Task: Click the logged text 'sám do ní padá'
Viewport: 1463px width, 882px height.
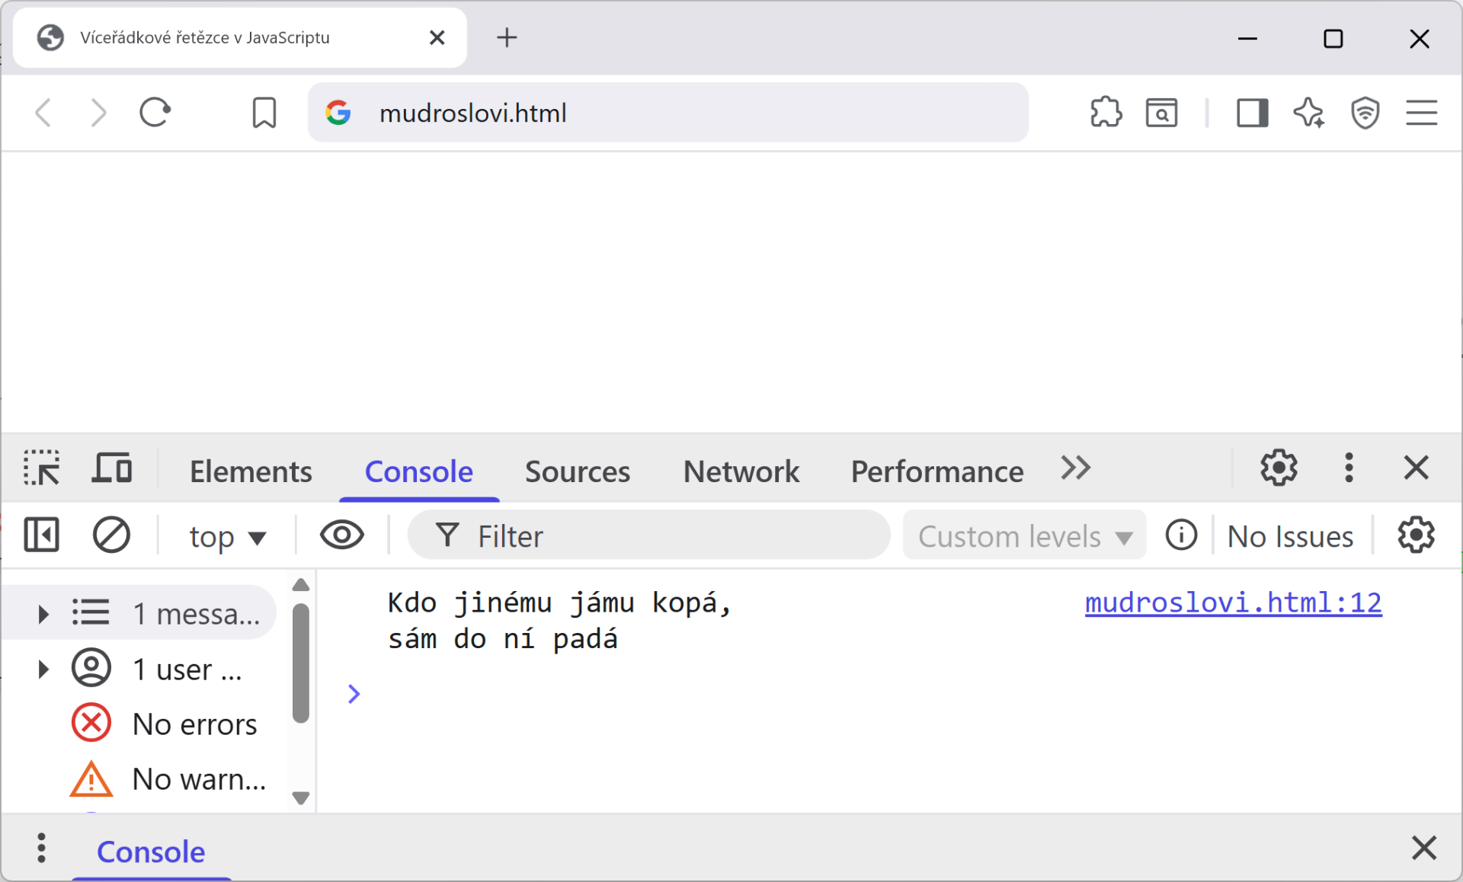Action: 503,638
